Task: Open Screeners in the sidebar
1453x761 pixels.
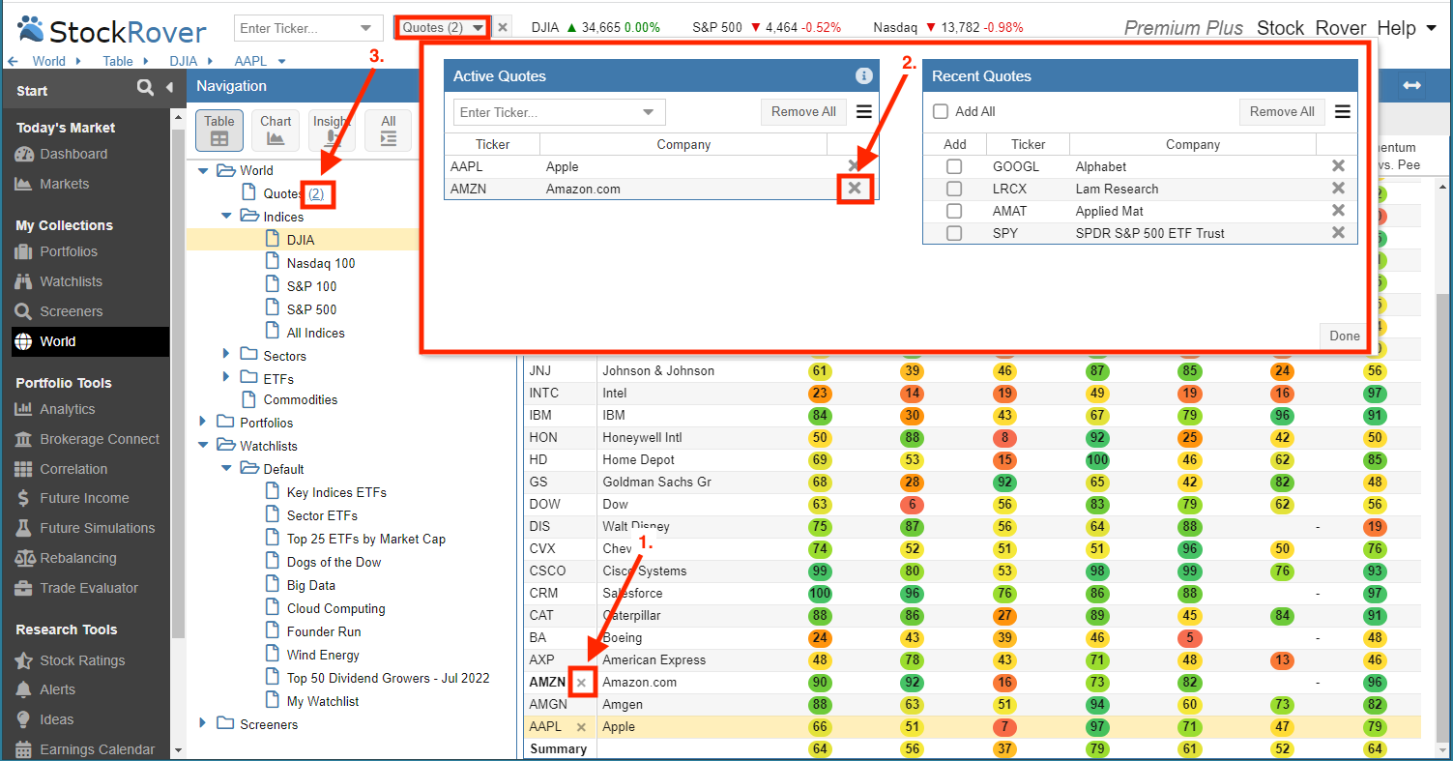Action: pos(71,311)
